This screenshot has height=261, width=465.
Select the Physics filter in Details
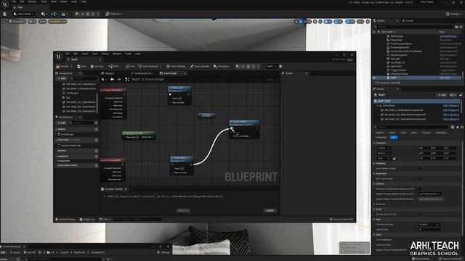pyautogui.click(x=426, y=133)
